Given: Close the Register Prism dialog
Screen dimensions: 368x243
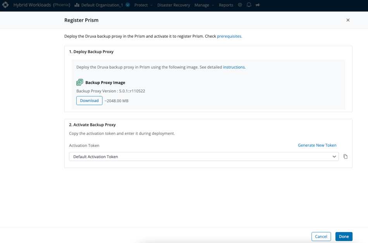Looking at the screenshot, I should 348,20.
